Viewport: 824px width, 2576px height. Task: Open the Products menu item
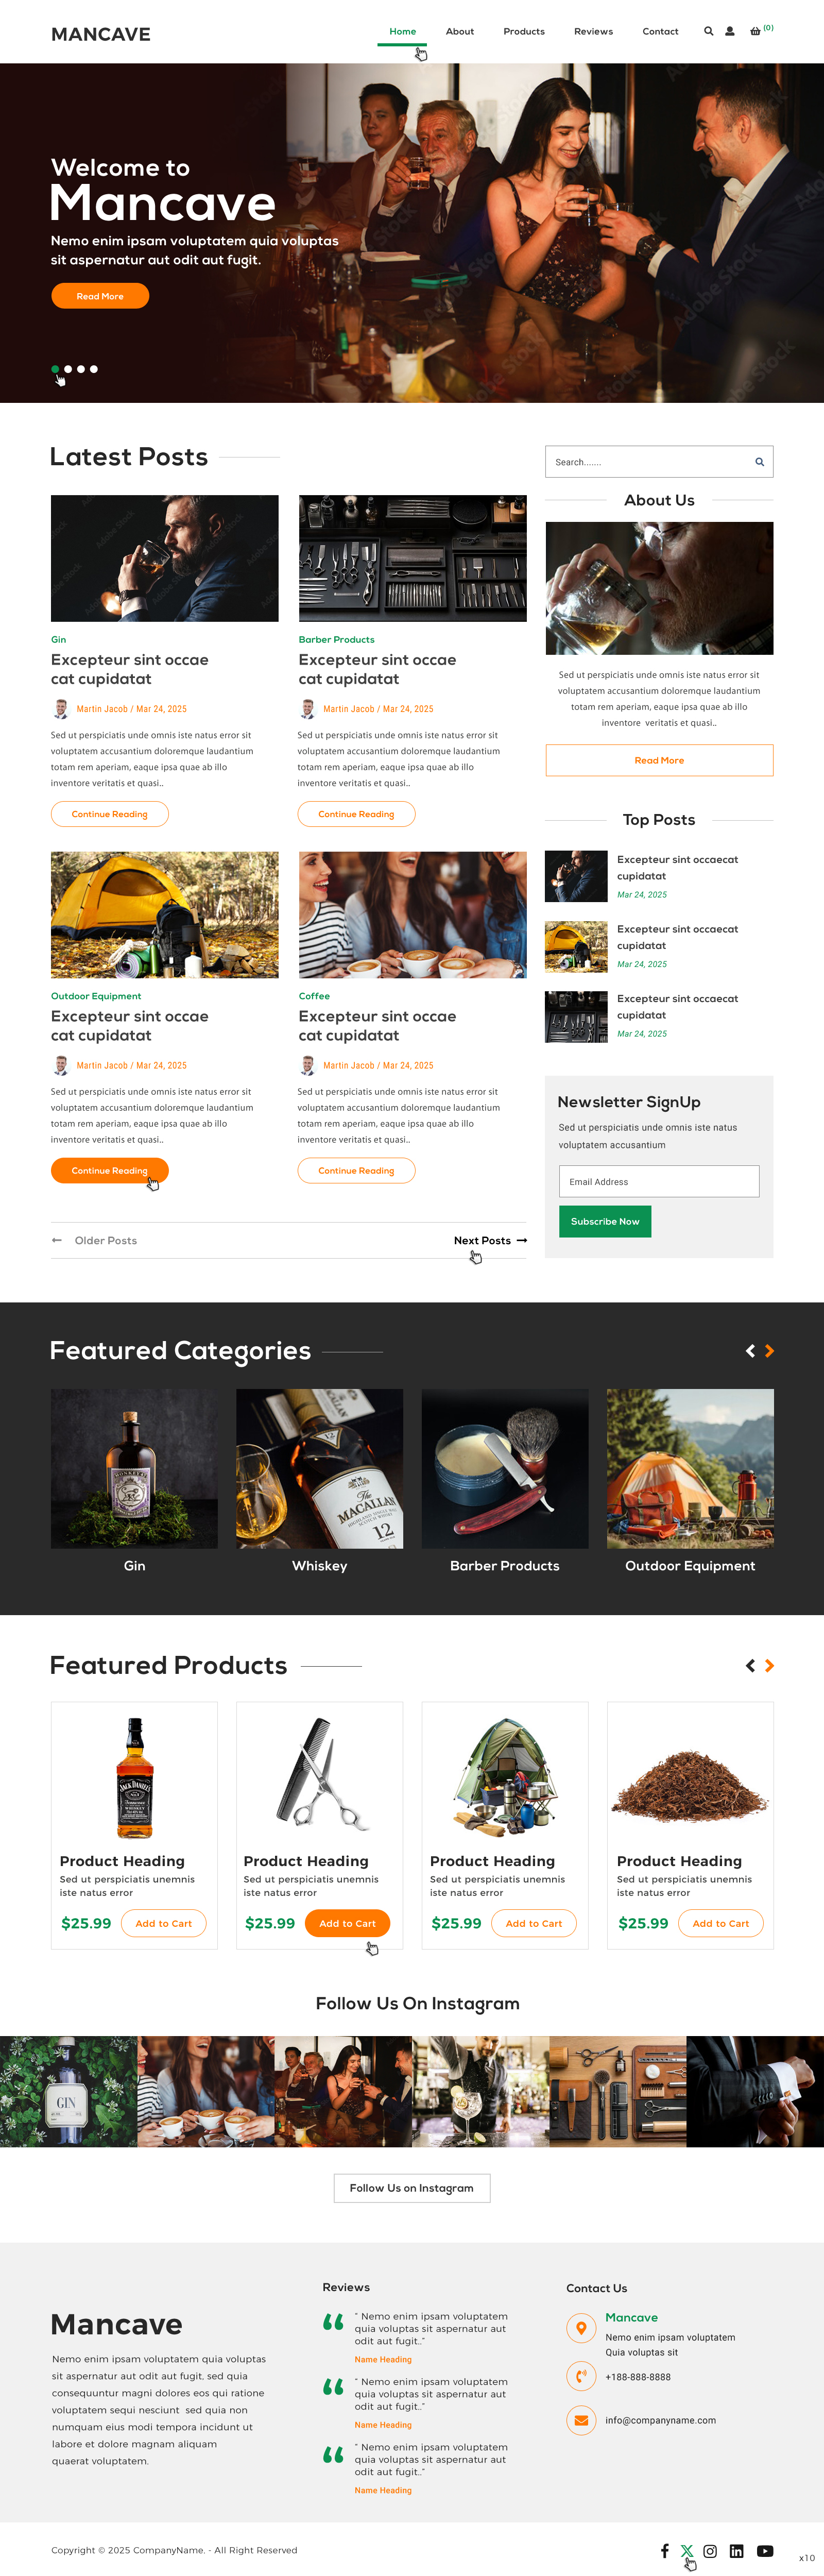[x=524, y=31]
